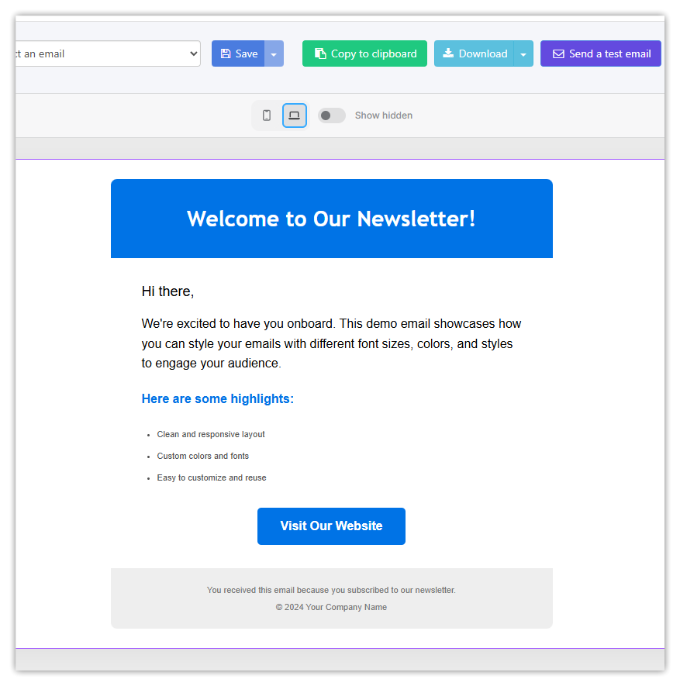Click the Here are some highlights heading
This screenshot has height=686, width=680.
coord(218,399)
